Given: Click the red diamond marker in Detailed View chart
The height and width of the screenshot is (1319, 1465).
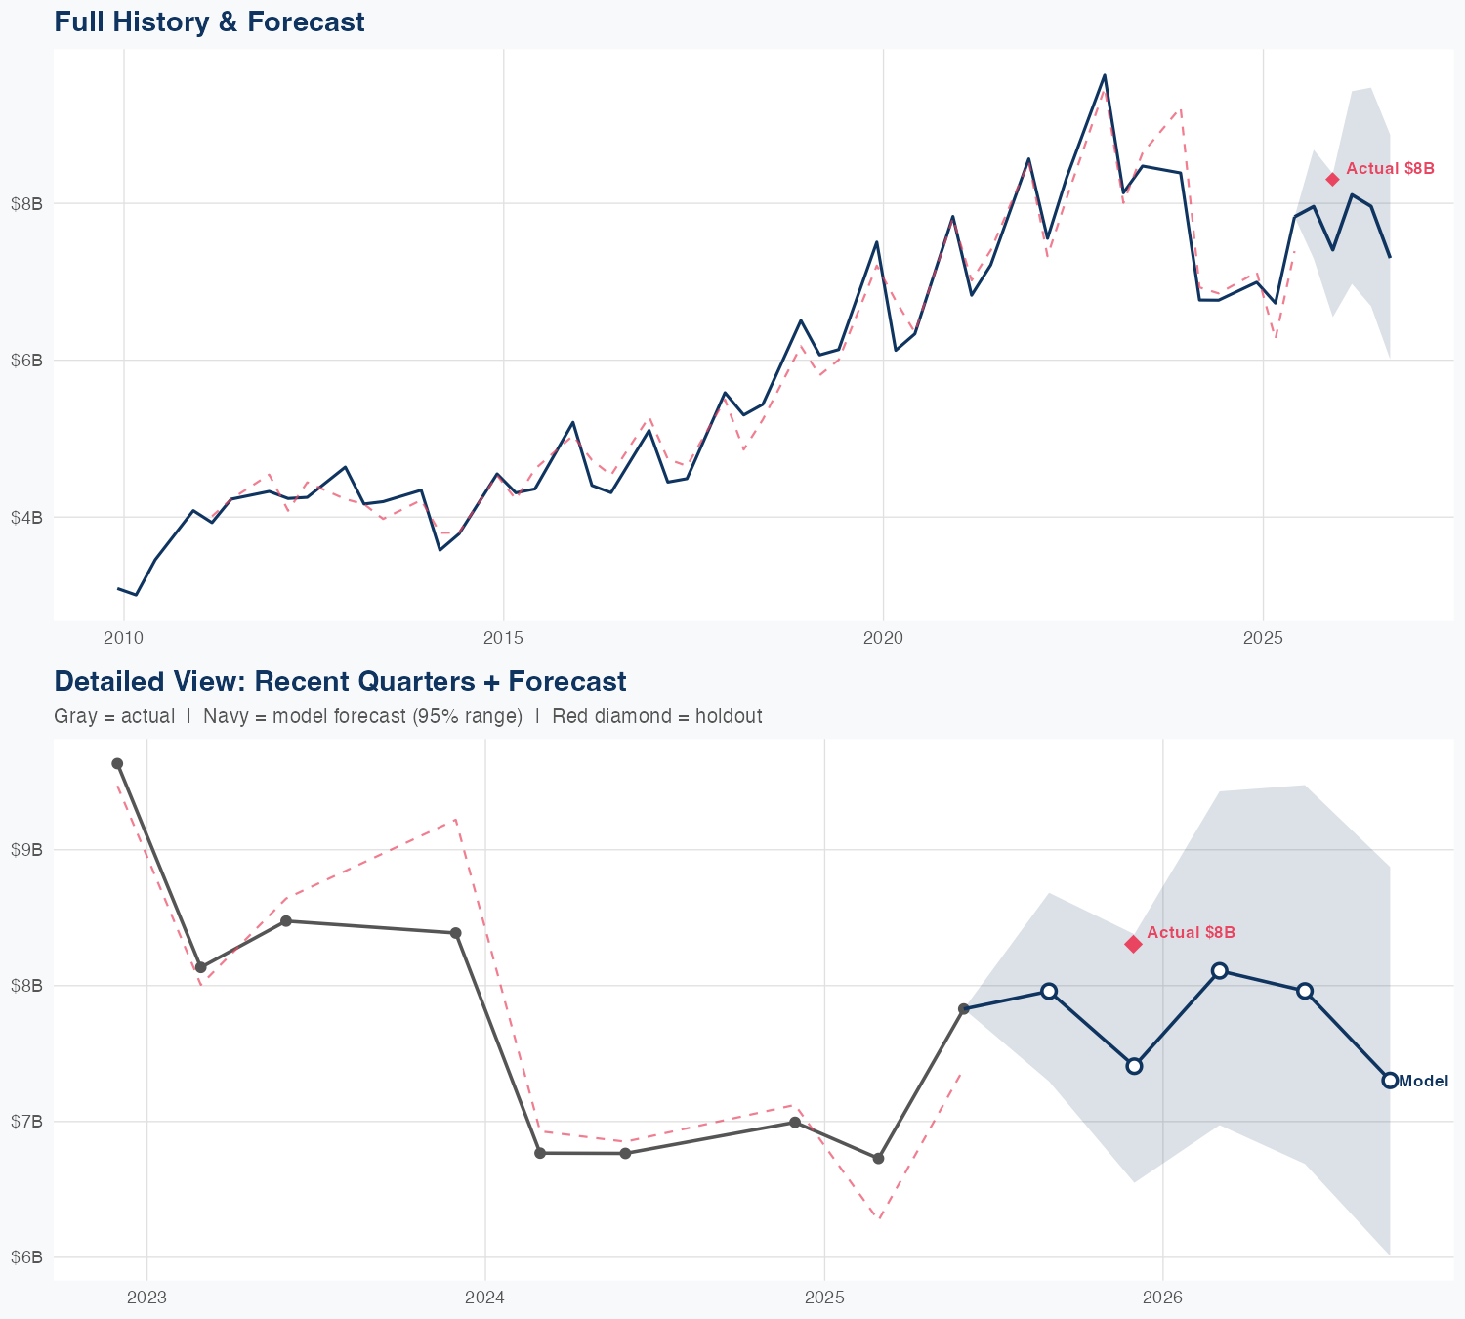Looking at the screenshot, I should click(1133, 944).
